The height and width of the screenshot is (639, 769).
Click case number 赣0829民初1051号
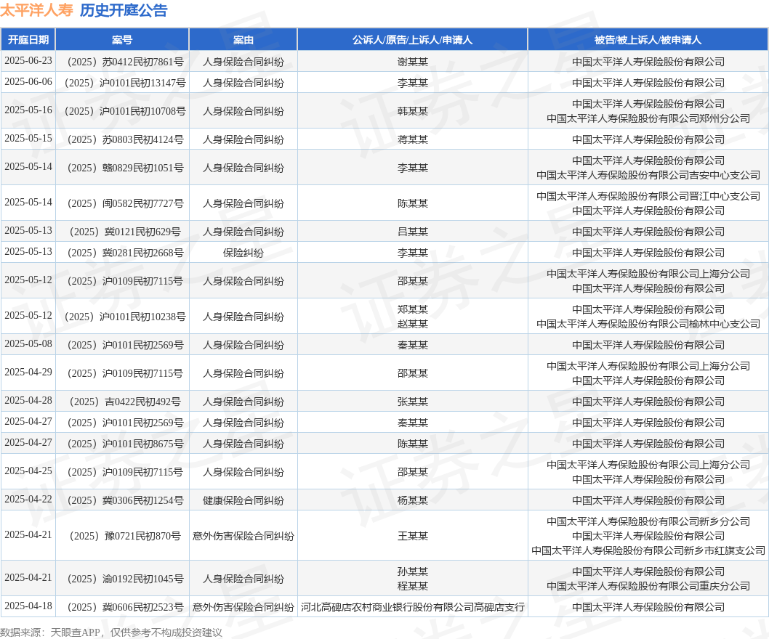click(x=125, y=168)
